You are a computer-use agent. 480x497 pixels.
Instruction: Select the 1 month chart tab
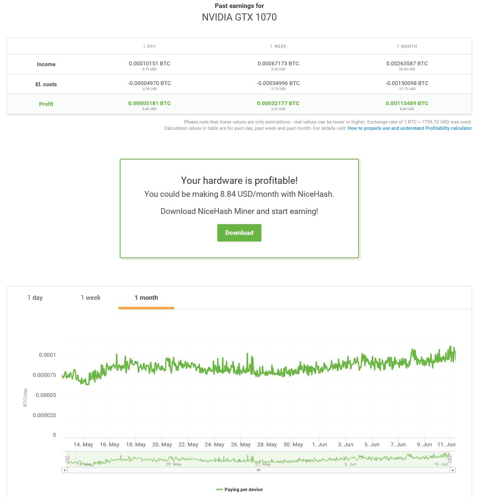[146, 298]
